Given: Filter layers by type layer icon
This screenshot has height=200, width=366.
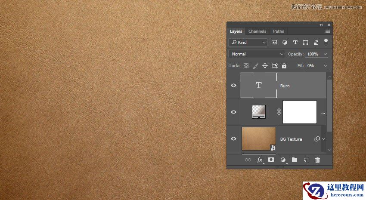Looking at the screenshot, I should [x=295, y=42].
